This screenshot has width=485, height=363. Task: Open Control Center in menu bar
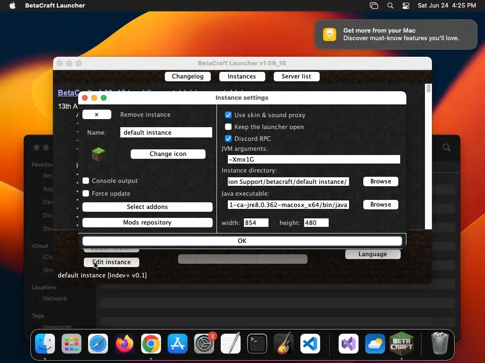pos(406,5)
